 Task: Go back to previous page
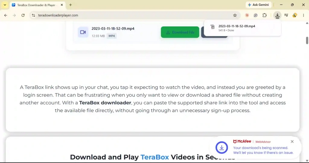click(x=5, y=15)
